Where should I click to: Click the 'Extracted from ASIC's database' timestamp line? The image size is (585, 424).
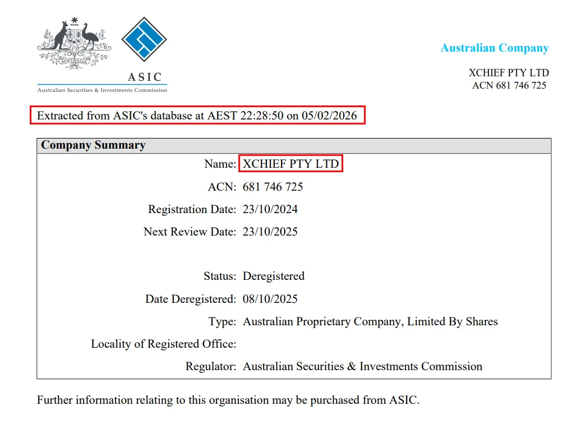click(197, 116)
